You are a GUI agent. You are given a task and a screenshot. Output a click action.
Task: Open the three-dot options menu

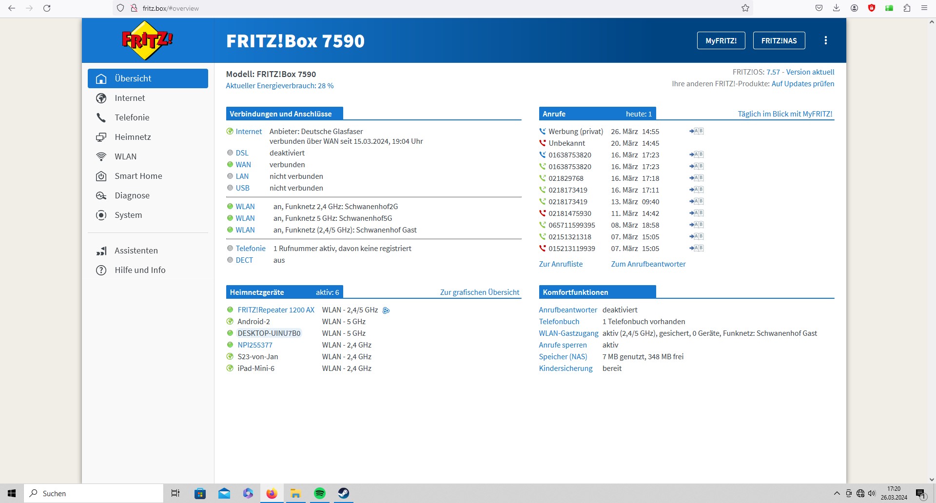pos(825,40)
